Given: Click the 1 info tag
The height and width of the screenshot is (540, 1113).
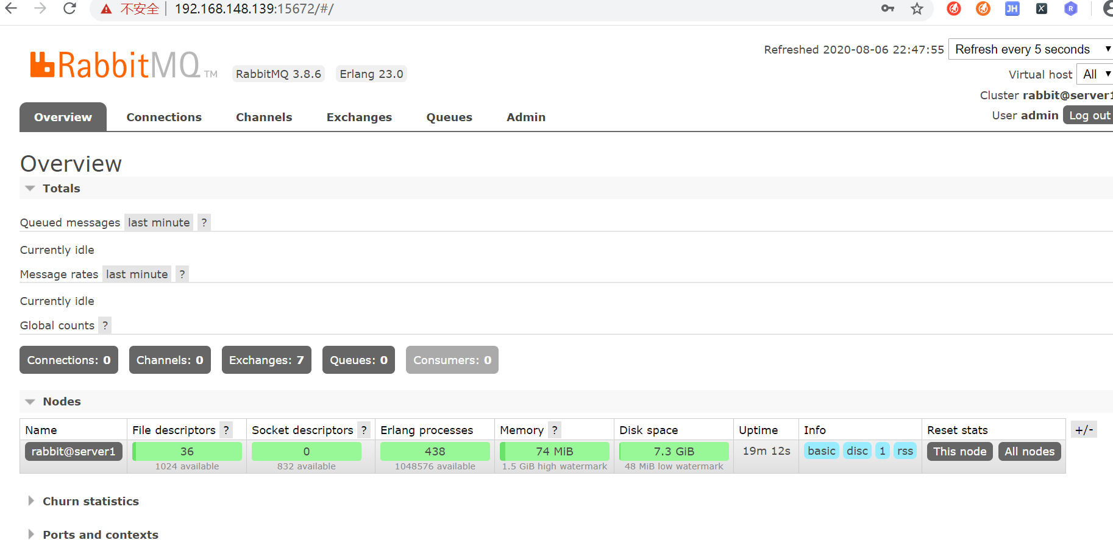Looking at the screenshot, I should coord(883,451).
